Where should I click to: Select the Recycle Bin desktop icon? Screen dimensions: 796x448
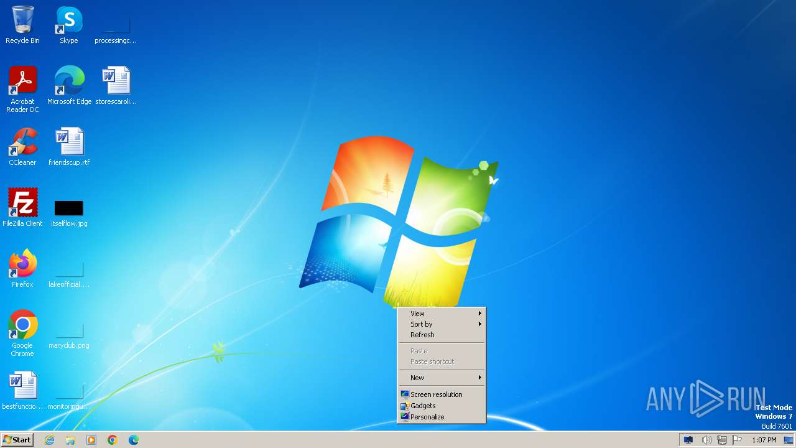coord(22,25)
